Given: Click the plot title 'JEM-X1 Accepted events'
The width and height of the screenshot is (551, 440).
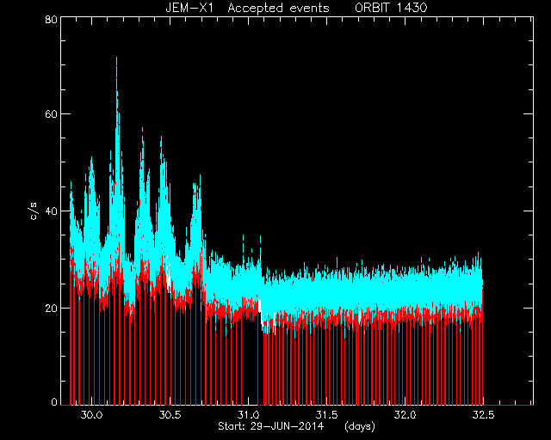Looking at the screenshot, I should 247,8.
